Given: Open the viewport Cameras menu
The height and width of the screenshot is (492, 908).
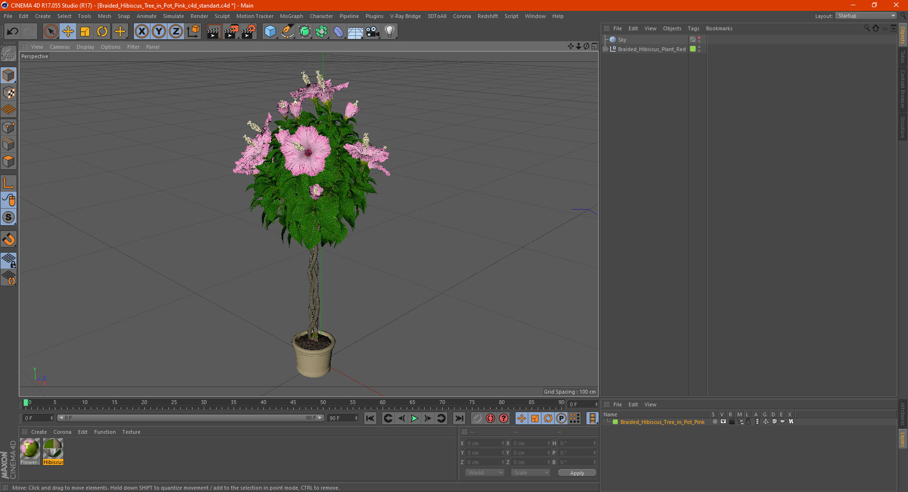Looking at the screenshot, I should (x=60, y=47).
